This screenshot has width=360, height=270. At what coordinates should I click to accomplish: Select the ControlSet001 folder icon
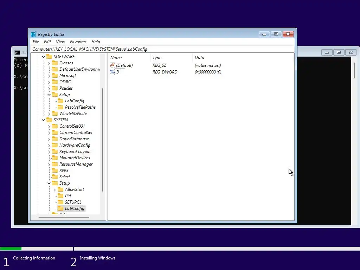55,126
